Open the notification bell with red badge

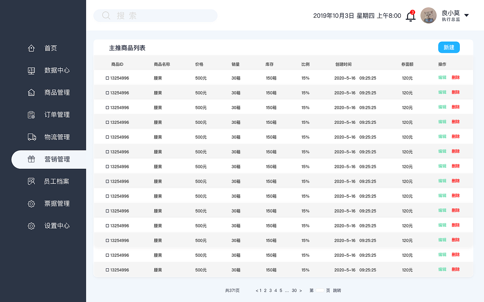click(411, 16)
